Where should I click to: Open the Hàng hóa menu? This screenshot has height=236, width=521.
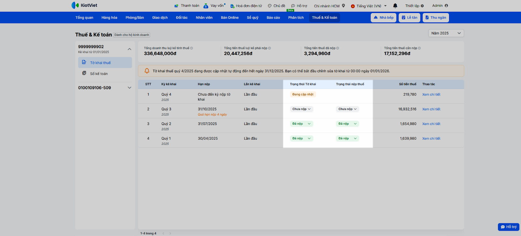tap(109, 18)
